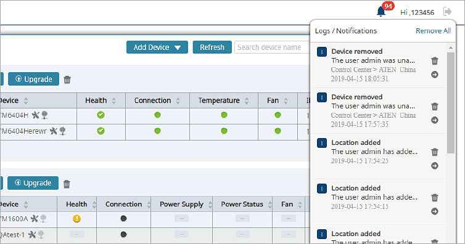Click the wrench icon next to VM6404H
Screen dimensions: 465x244
(36, 115)
